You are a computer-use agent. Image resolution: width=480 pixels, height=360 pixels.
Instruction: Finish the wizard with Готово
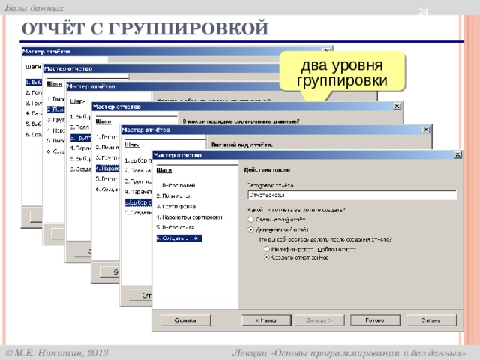click(x=375, y=320)
